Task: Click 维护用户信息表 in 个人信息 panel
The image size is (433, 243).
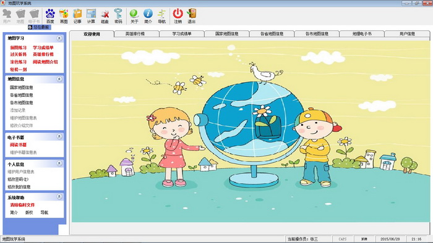Action: (20, 171)
